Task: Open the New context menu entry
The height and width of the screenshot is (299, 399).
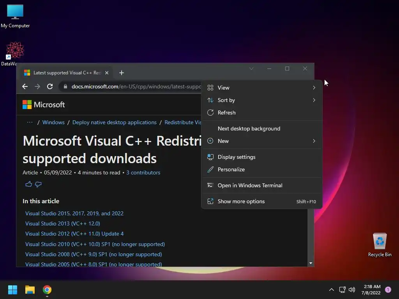Action: click(261, 141)
